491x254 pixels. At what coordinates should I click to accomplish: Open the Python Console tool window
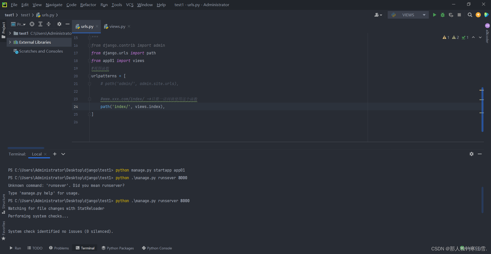157,248
